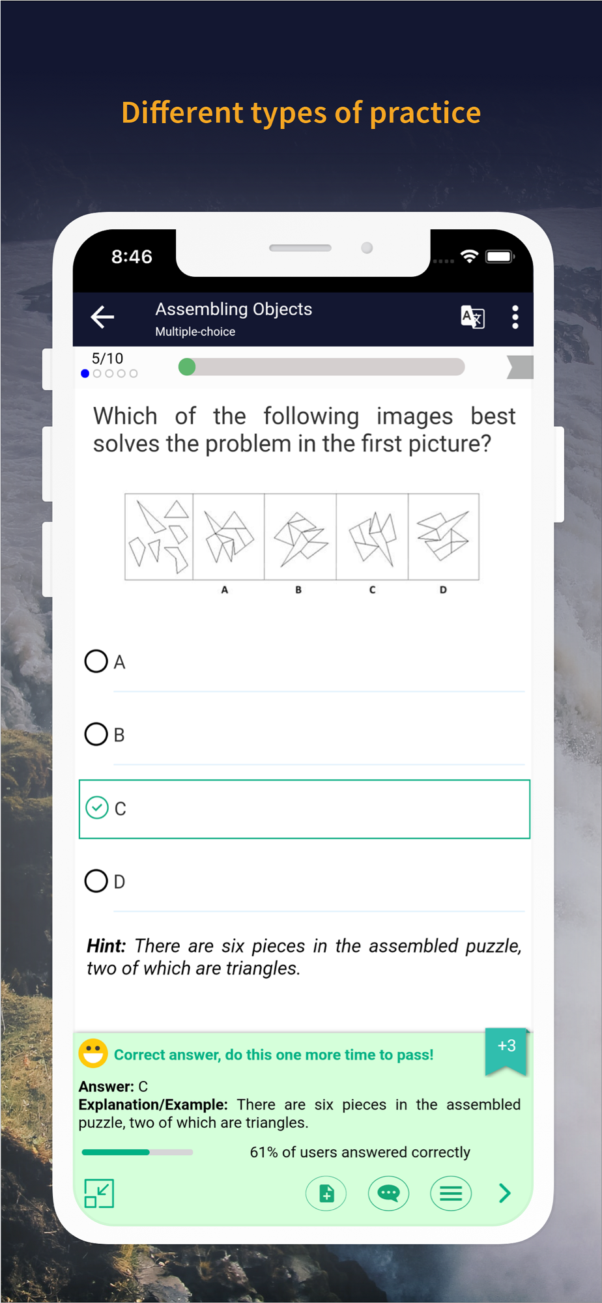
Task: Add a note with document-plus icon
Action: [x=326, y=1193]
